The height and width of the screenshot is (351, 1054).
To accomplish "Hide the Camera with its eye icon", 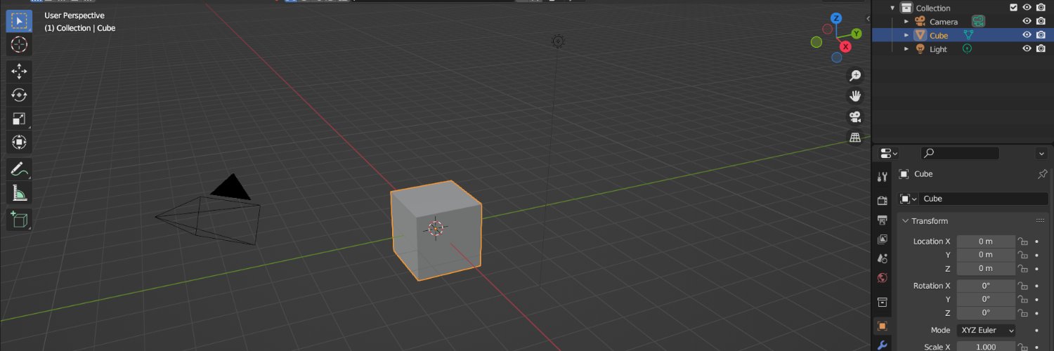I will [1027, 22].
